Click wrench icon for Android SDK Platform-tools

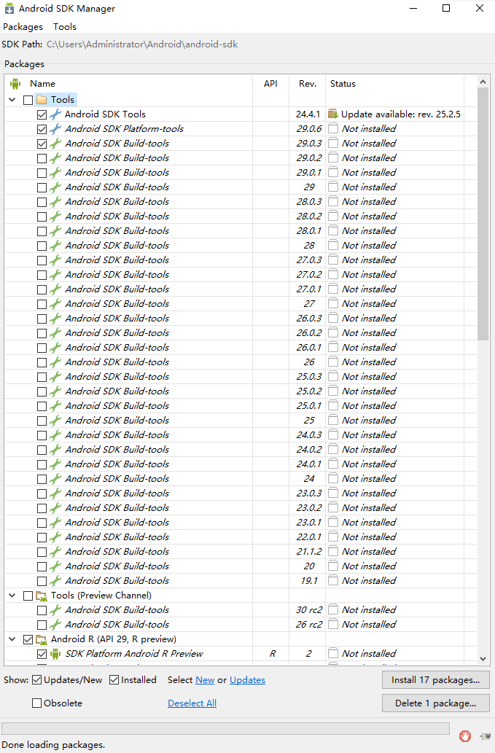pos(55,129)
